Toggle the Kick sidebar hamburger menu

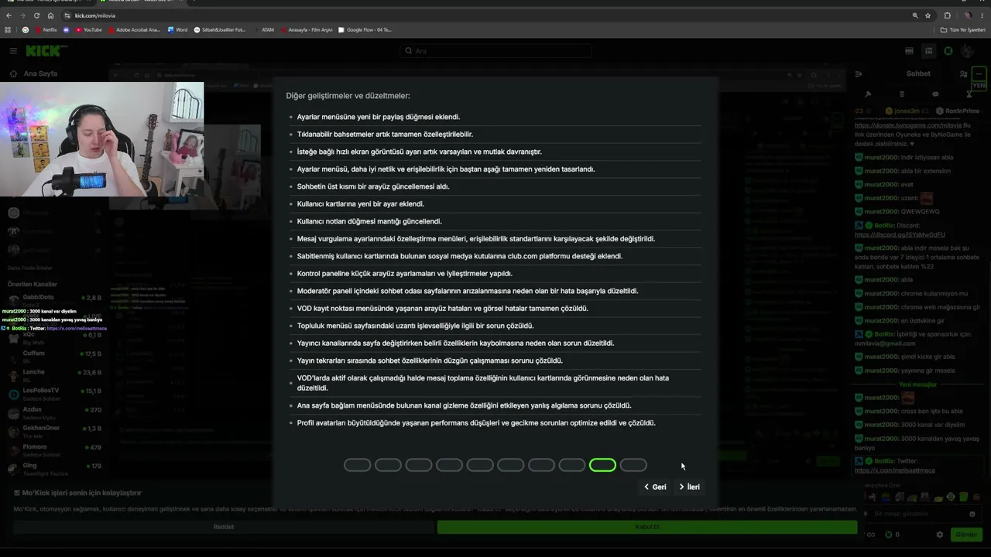click(x=13, y=51)
